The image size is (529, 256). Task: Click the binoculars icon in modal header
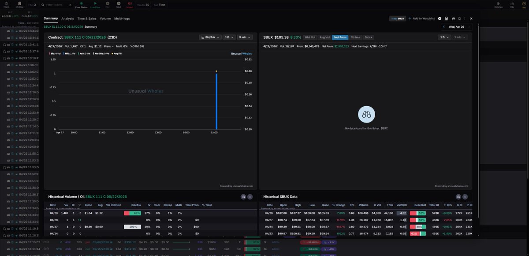click(x=453, y=19)
